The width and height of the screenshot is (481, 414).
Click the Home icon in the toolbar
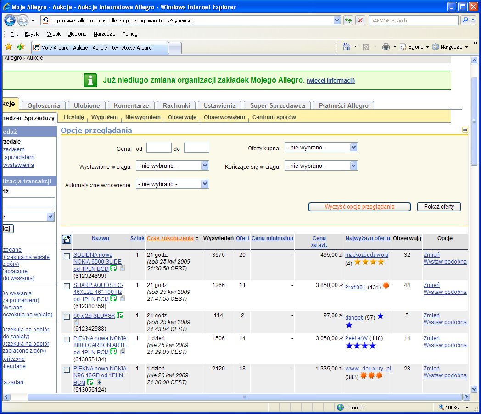(x=347, y=47)
